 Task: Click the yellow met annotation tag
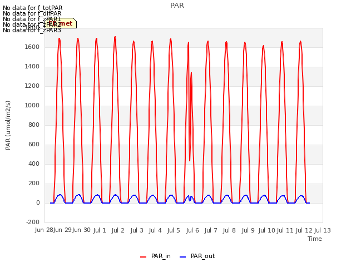click(x=61, y=23)
